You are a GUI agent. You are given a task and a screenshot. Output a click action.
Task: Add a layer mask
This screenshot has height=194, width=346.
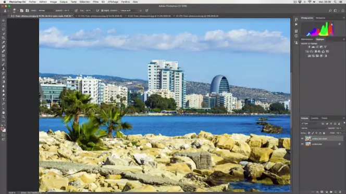tap(322, 192)
